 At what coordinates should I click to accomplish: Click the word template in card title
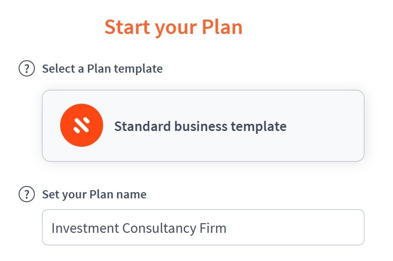[x=259, y=126]
